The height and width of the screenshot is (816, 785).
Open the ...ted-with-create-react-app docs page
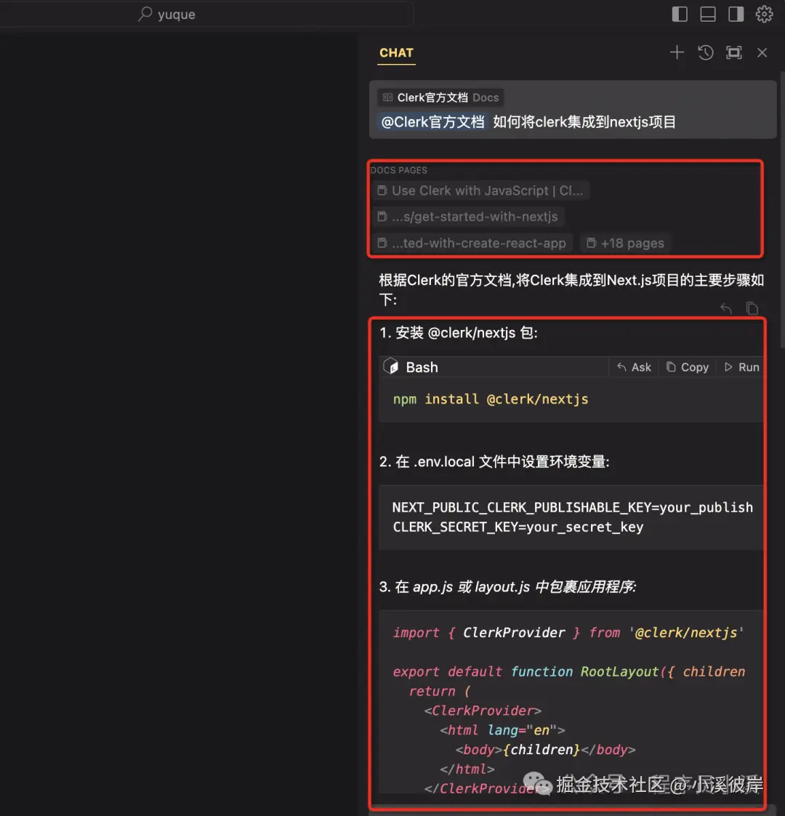(472, 243)
